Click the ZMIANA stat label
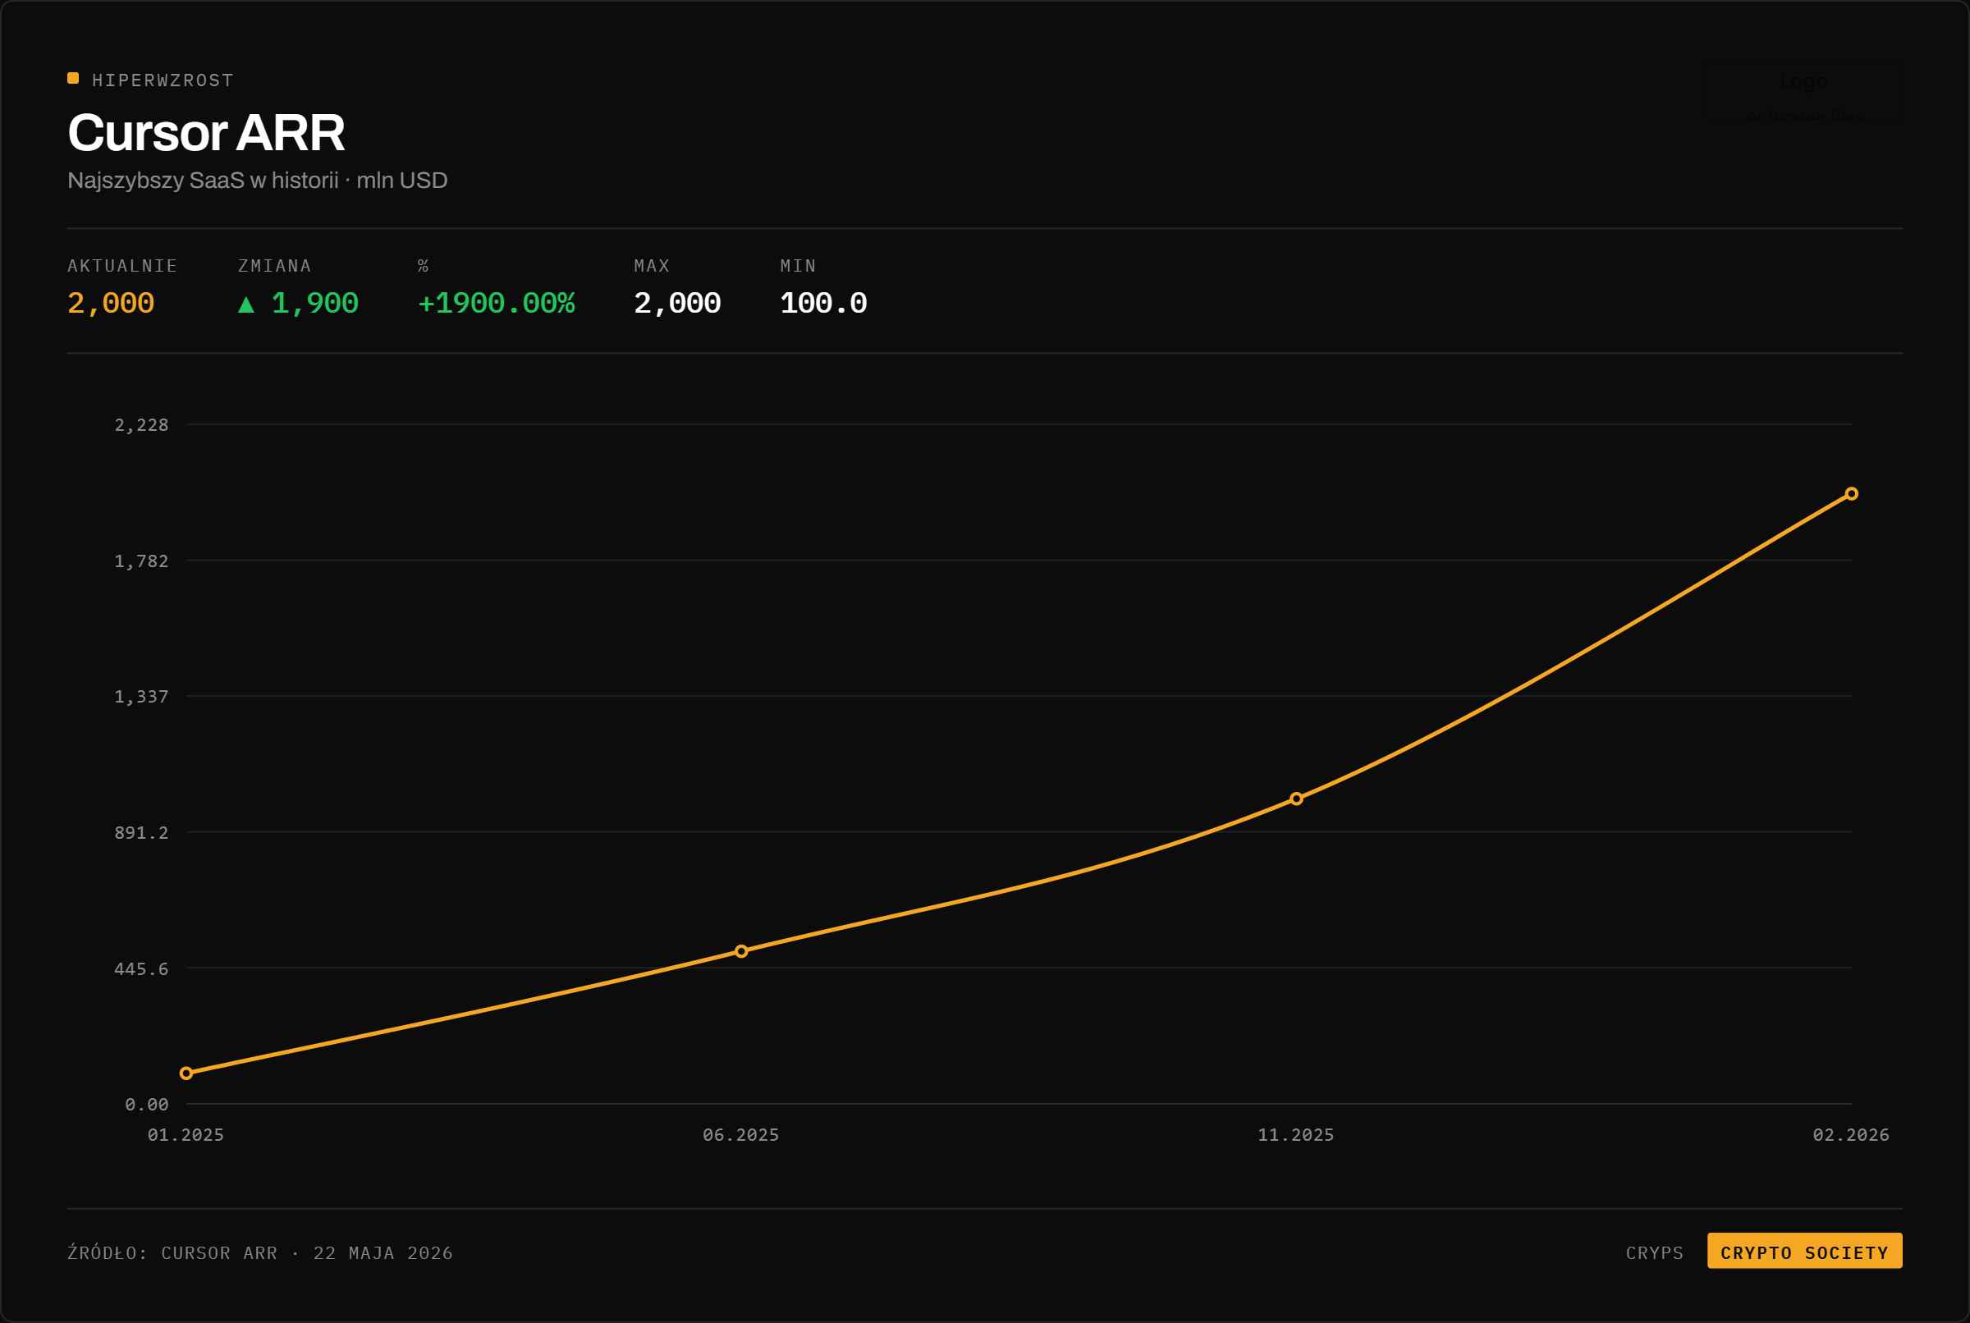 tap(275, 266)
